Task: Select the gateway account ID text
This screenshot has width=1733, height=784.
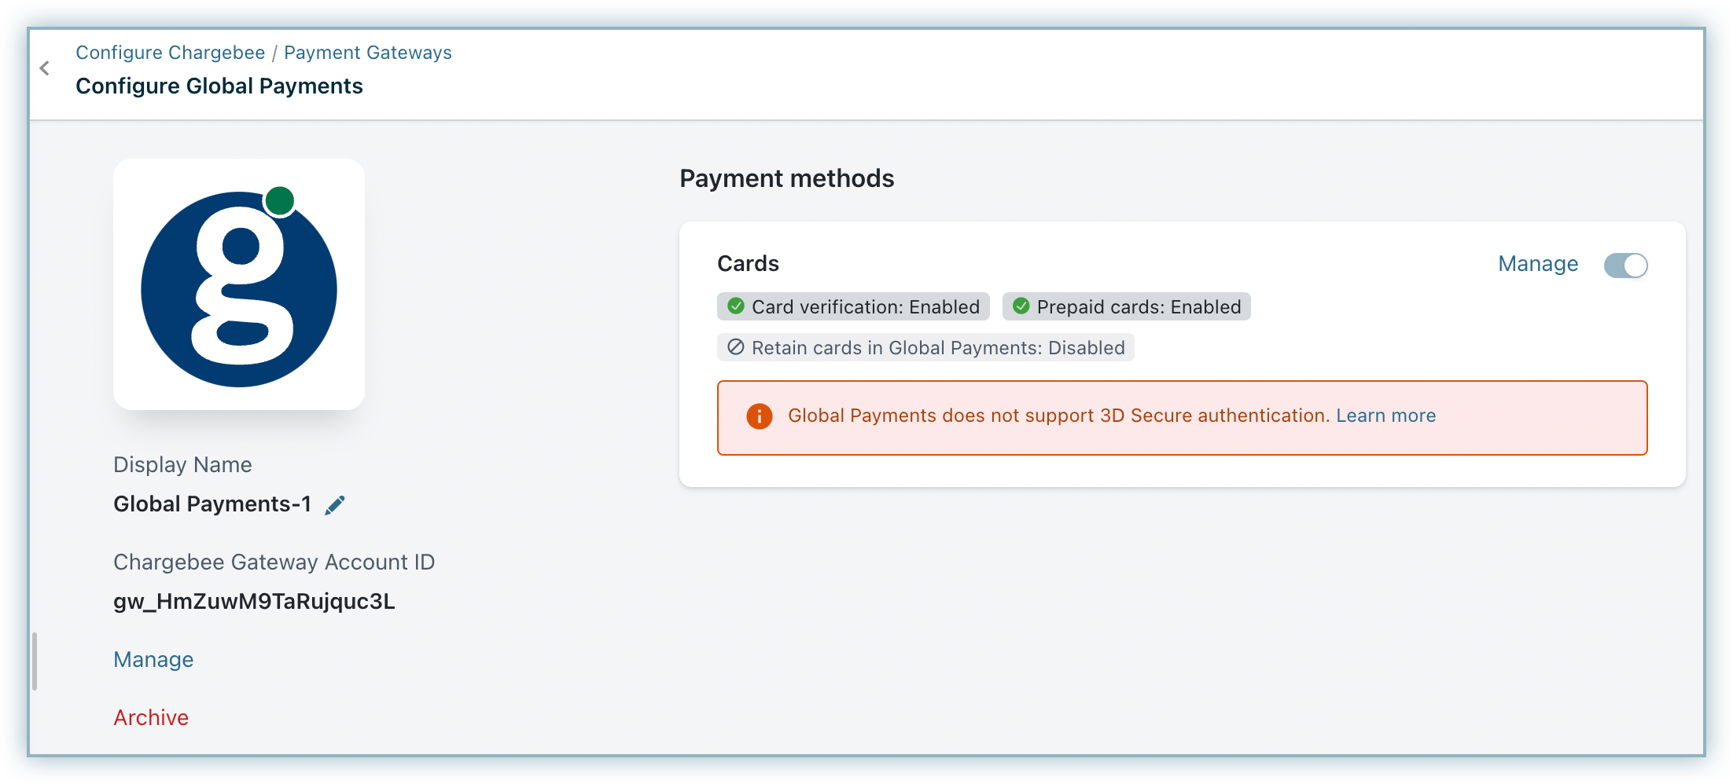Action: 254,602
